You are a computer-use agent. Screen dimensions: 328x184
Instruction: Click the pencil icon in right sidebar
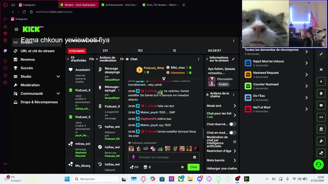point(321,54)
